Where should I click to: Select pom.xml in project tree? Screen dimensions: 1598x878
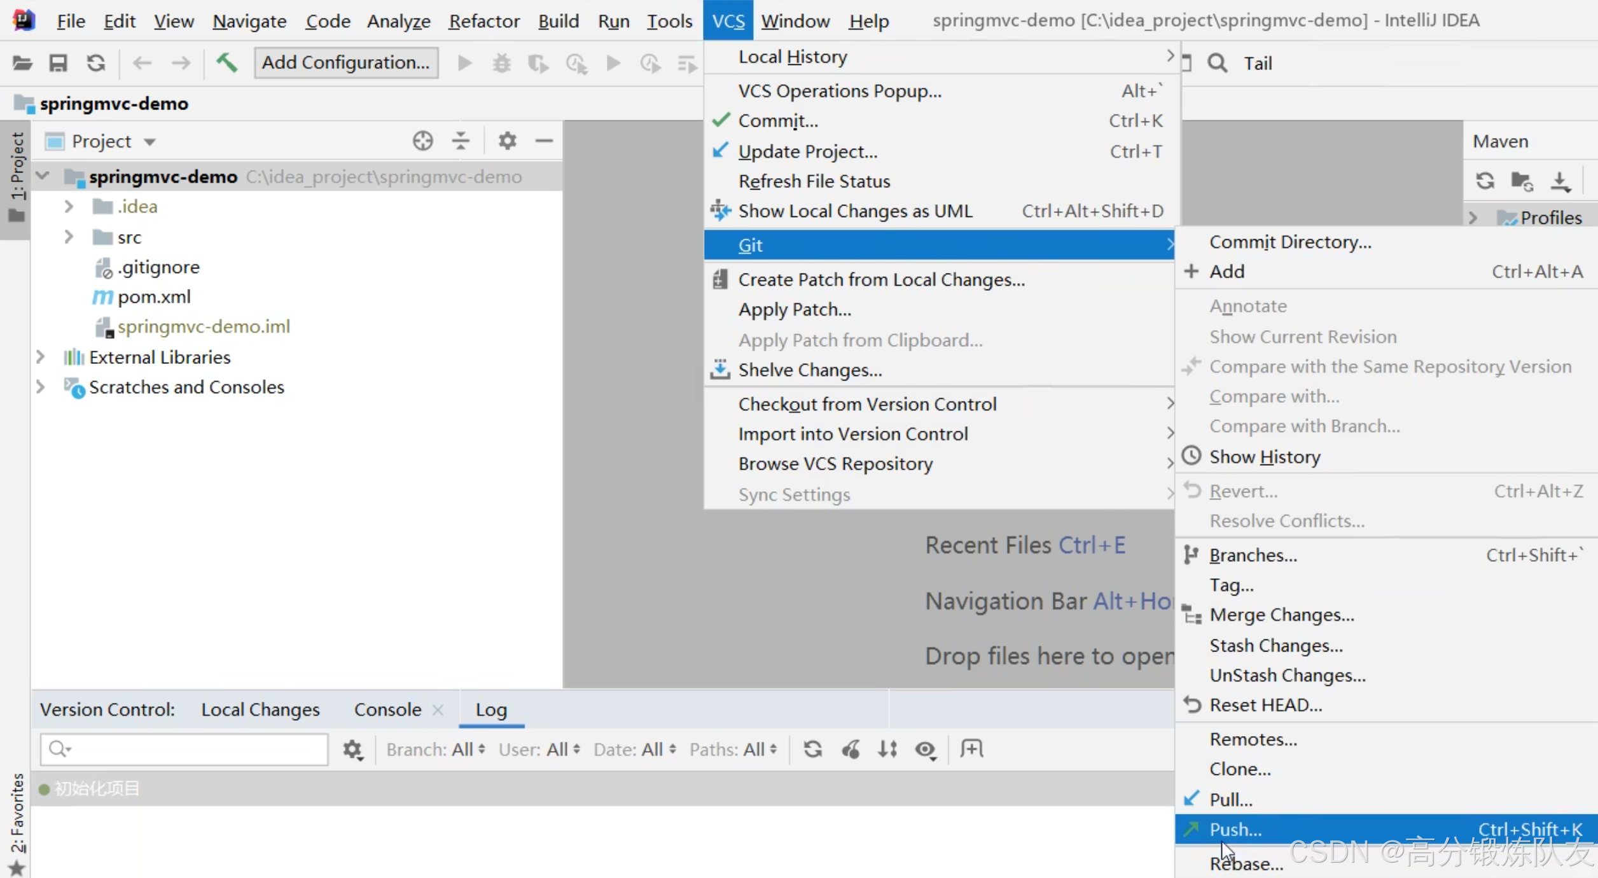coord(154,297)
